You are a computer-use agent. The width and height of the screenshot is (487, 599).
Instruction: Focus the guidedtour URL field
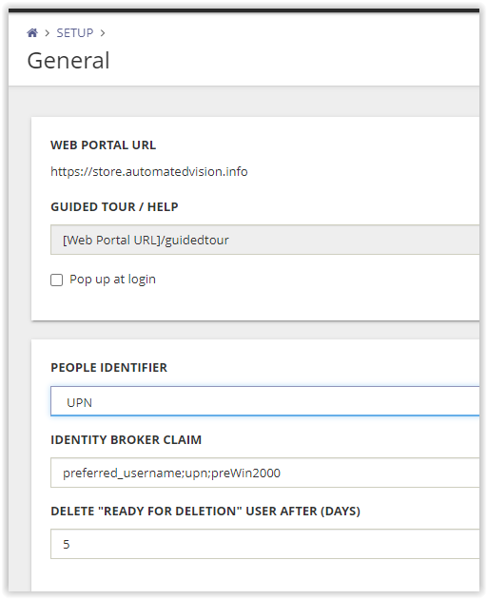point(265,240)
